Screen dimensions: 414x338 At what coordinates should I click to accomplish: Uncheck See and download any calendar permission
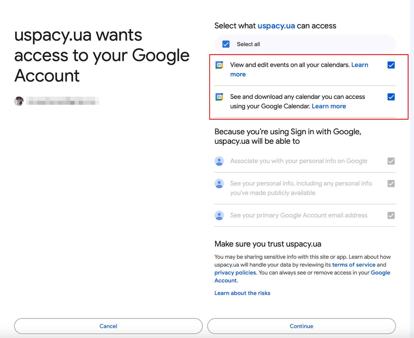pyautogui.click(x=391, y=97)
